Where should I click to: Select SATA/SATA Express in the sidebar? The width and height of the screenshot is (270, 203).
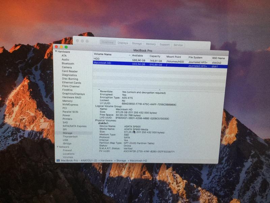tap(75, 126)
